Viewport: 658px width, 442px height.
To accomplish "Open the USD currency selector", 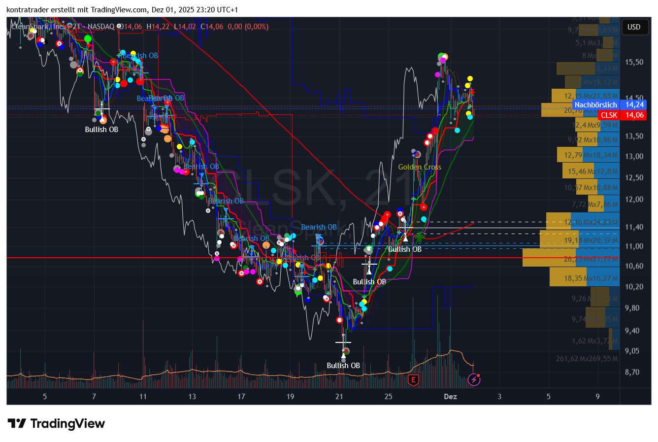I will pos(634,27).
